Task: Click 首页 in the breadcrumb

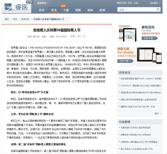Action: point(7,19)
